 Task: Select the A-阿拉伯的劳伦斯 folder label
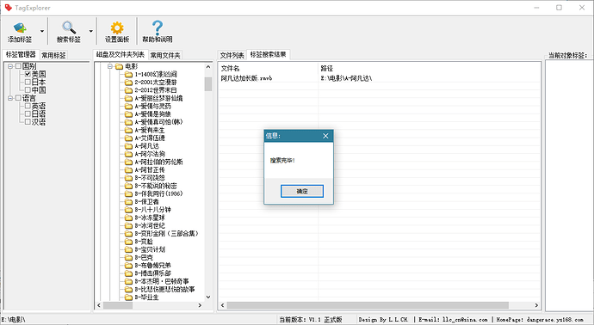coord(158,162)
